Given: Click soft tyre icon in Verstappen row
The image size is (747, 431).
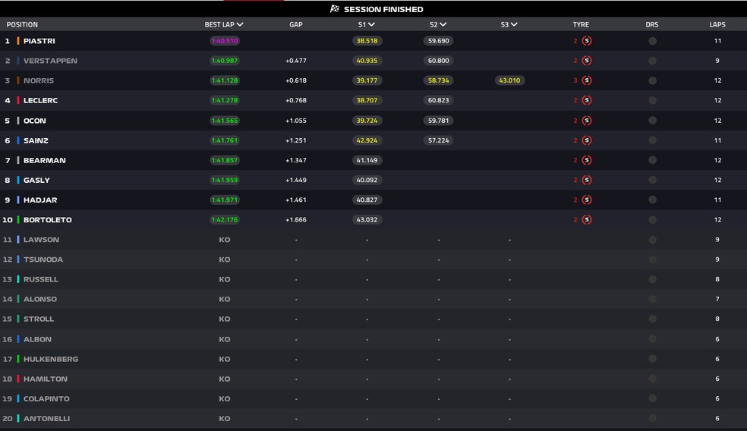Looking at the screenshot, I should [x=587, y=61].
